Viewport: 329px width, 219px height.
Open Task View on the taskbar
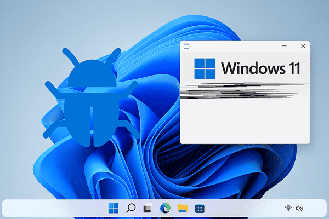point(148,208)
